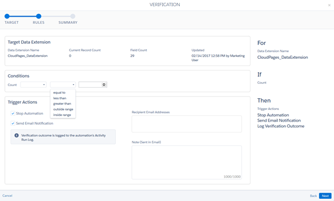Choose 'less than' from the dropdown list
This screenshot has height=201, width=334.
(x=60, y=98)
